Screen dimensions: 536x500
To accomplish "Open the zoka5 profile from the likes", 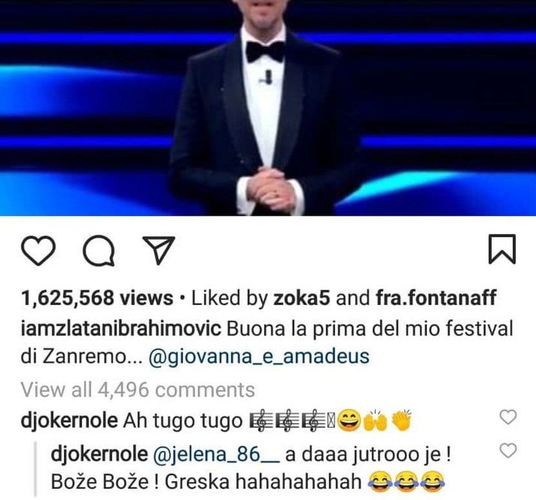I will click(x=302, y=298).
